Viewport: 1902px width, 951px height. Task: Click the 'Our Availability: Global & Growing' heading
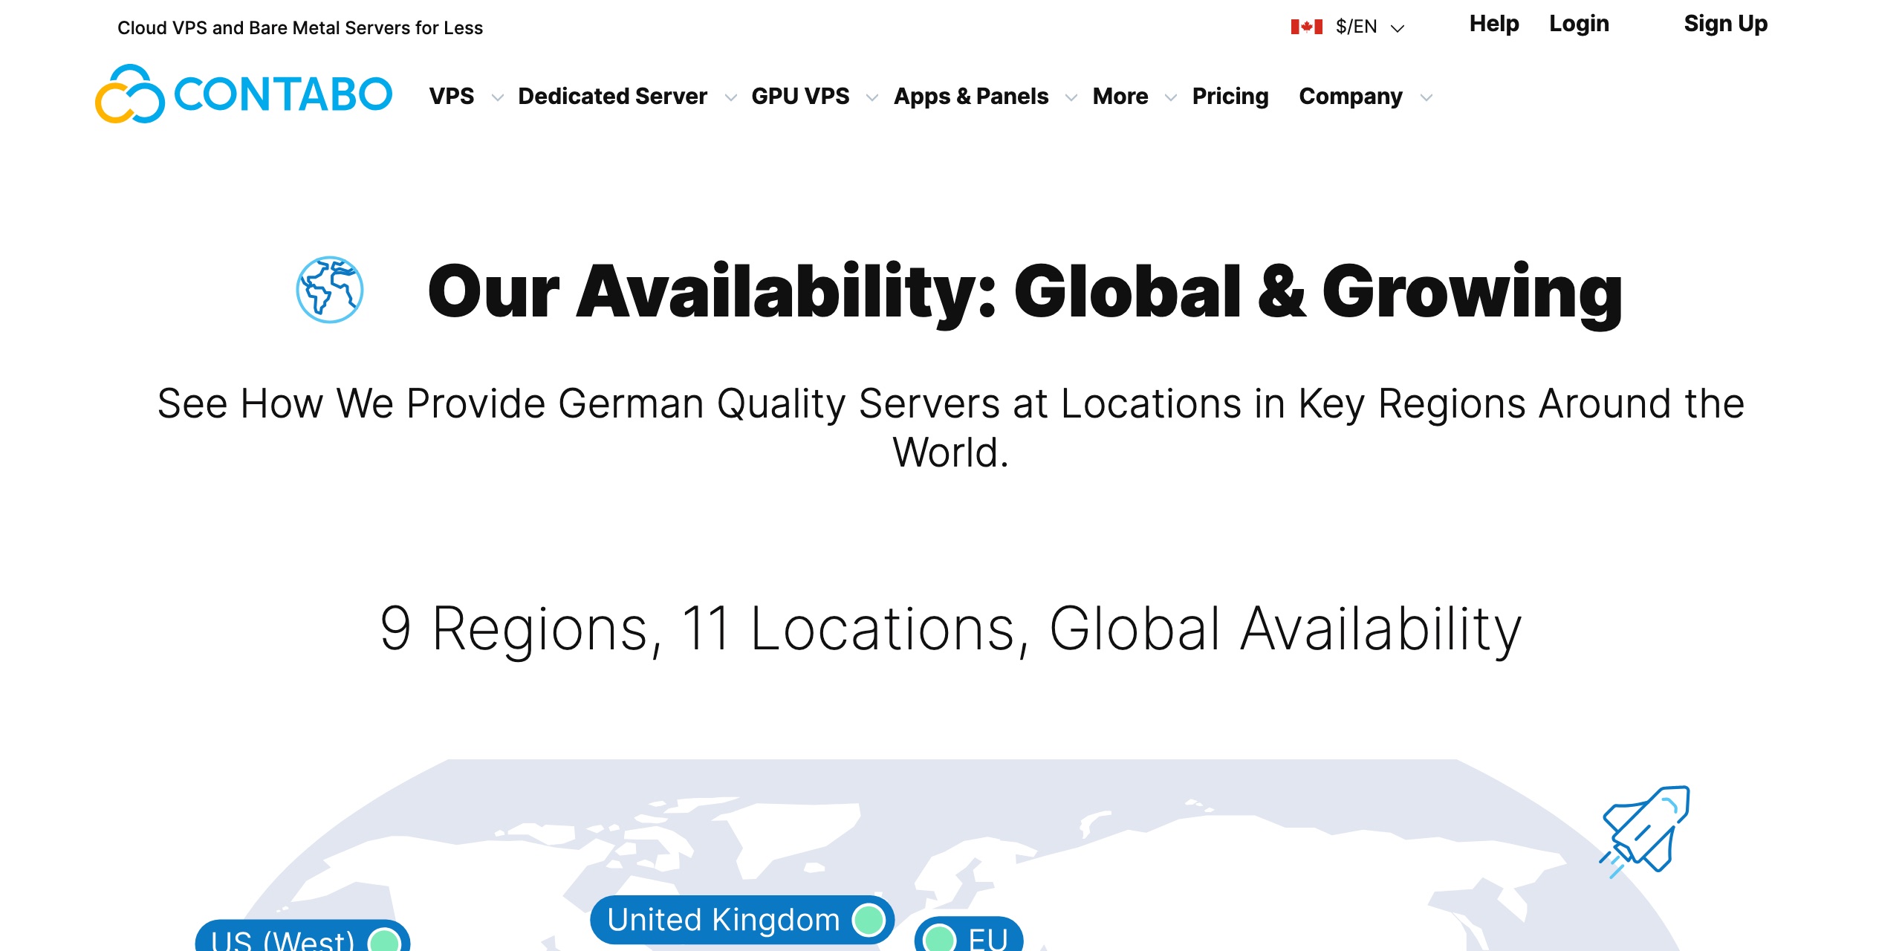point(1025,292)
